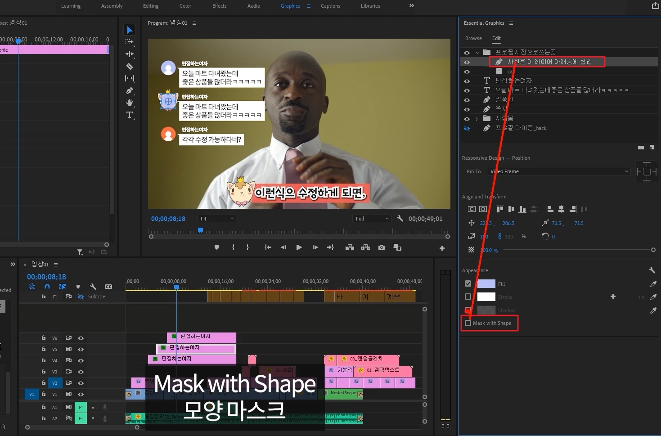Click the export share icon

point(655,6)
